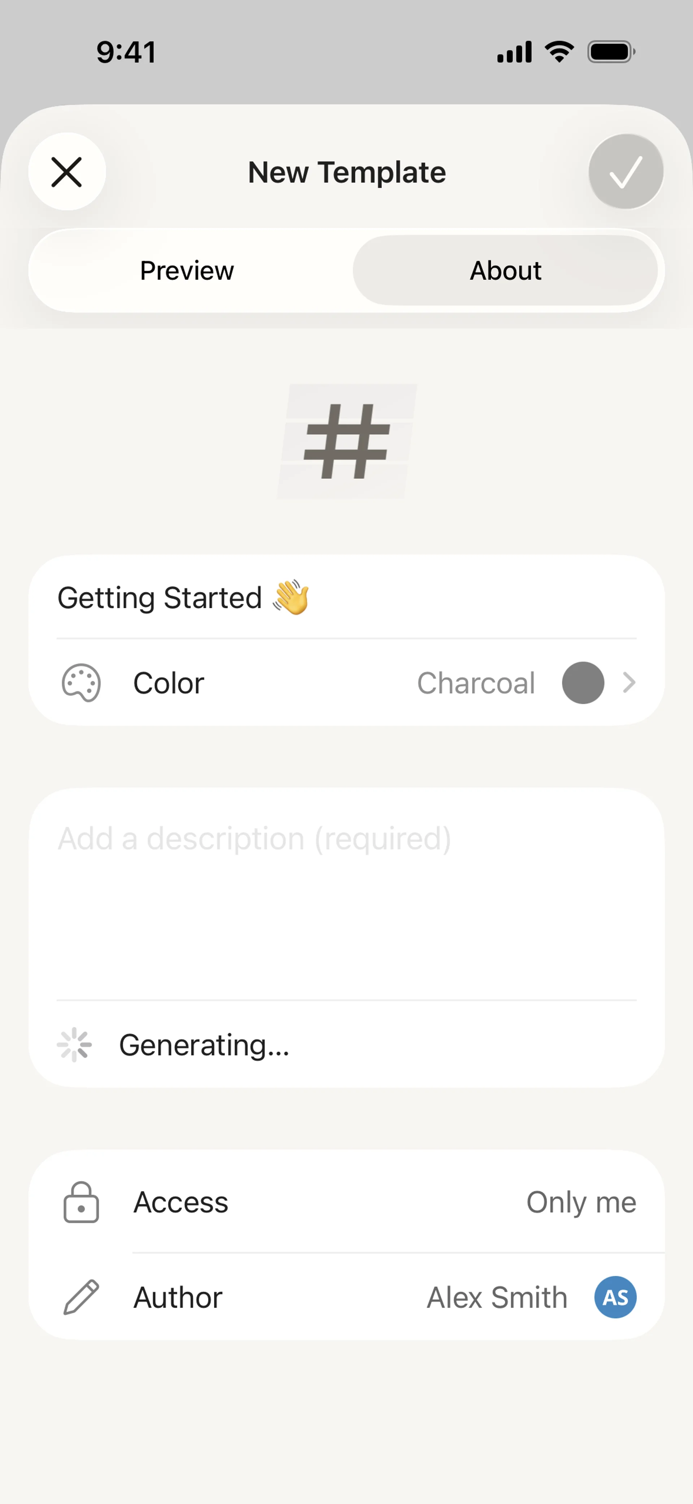693x1504 pixels.
Task: Confirm template with the checkmark button
Action: [x=626, y=172]
